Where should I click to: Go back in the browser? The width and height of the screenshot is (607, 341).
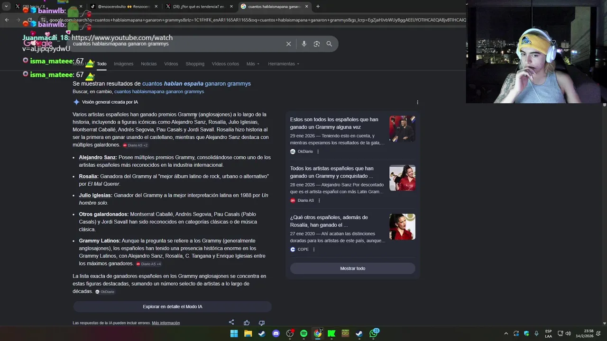(x=7, y=20)
